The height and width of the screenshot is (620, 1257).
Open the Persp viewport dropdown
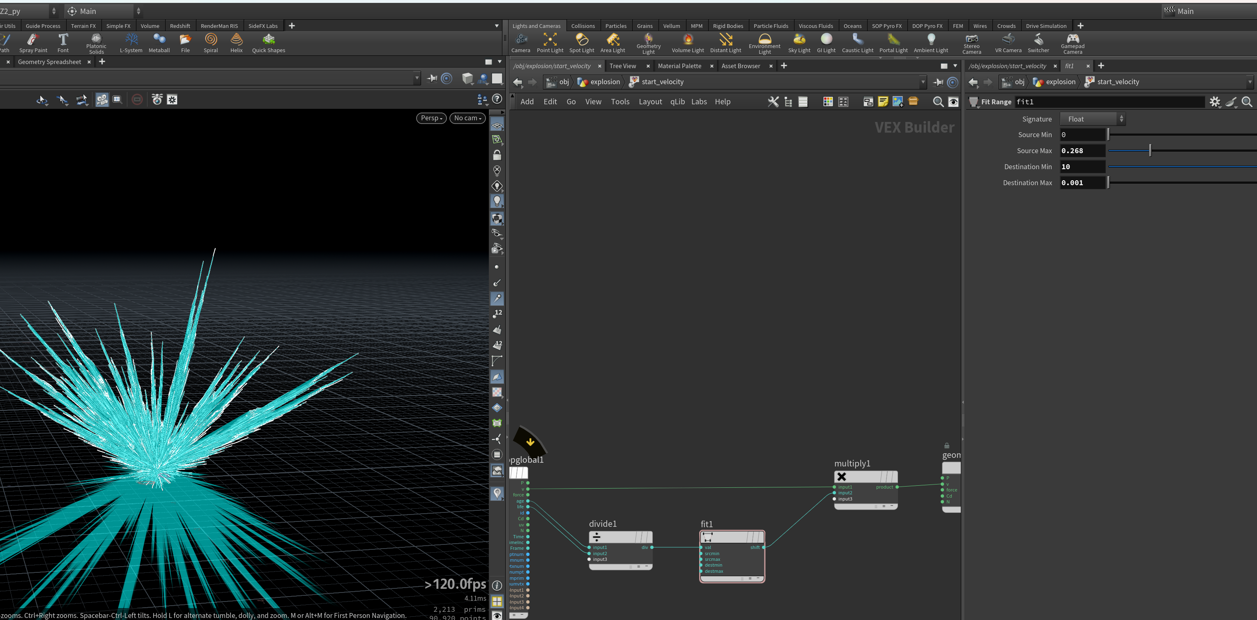[x=431, y=118]
